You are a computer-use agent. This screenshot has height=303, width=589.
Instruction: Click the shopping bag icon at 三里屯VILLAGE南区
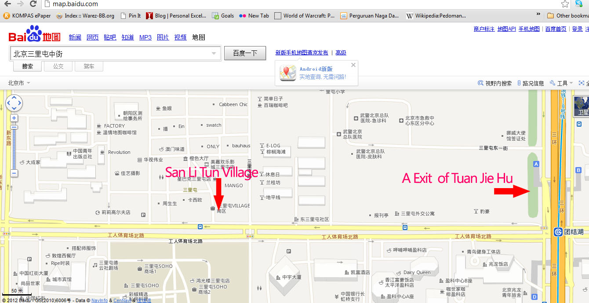point(213,208)
